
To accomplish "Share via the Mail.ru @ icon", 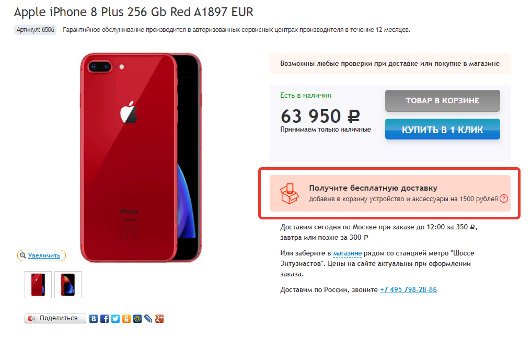I will (137, 319).
